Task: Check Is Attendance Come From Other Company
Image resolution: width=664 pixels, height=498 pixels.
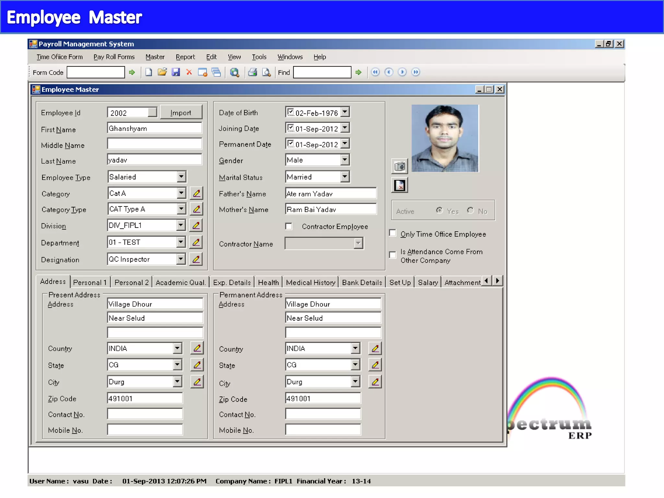Action: pos(393,255)
